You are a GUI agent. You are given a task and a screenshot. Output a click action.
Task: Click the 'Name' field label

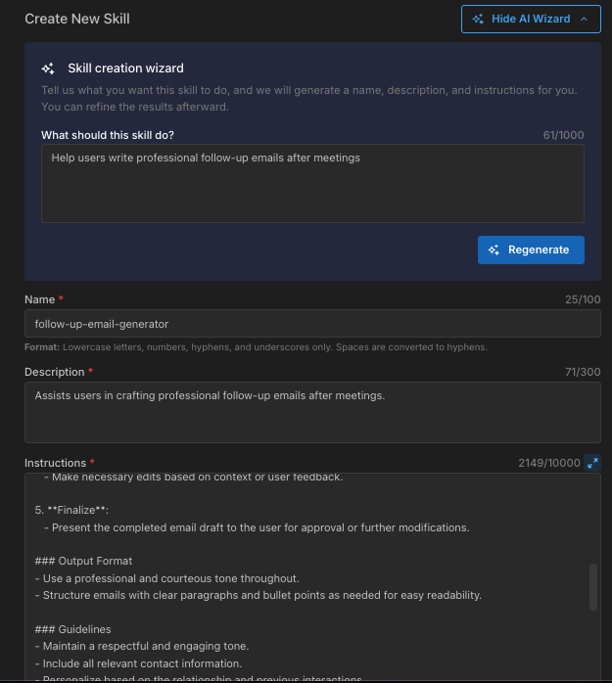39,299
